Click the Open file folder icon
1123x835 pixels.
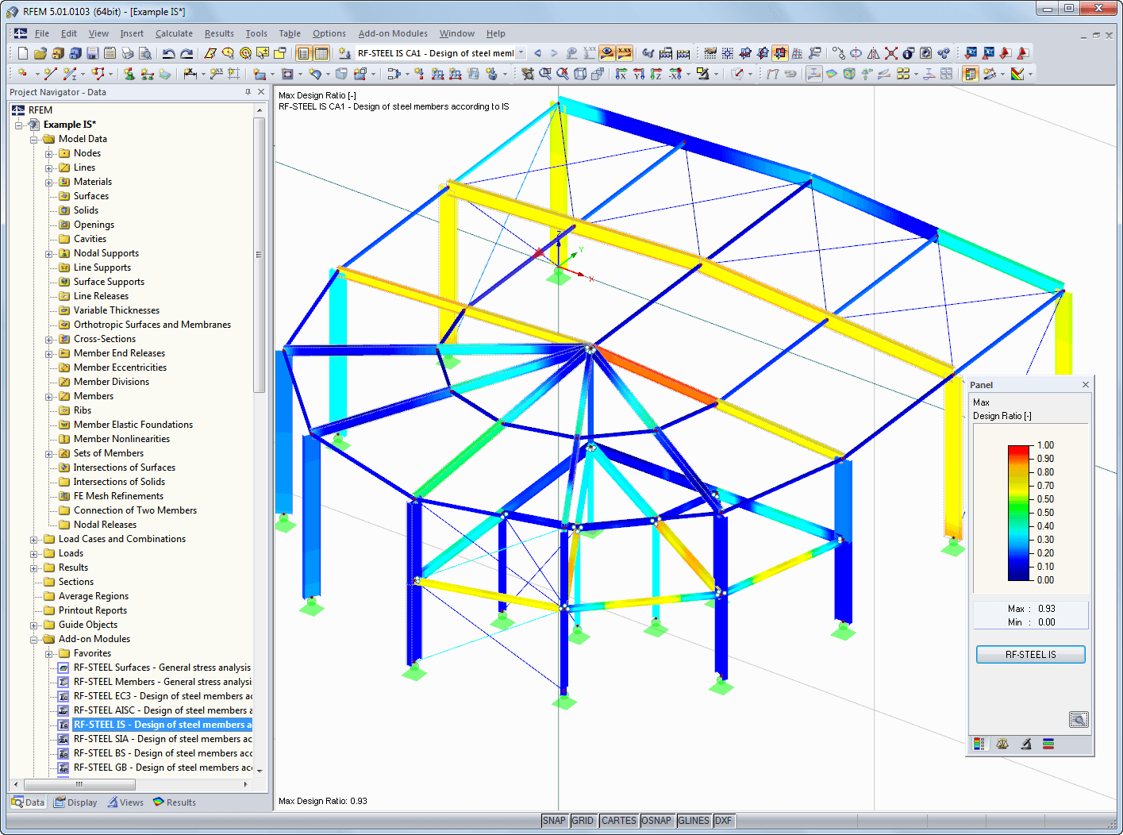40,53
